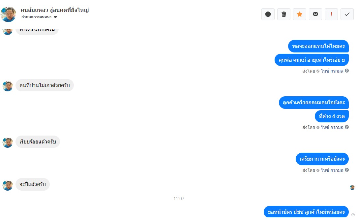Click the sent status circle beside last message
The image size is (358, 219).
(353, 215)
